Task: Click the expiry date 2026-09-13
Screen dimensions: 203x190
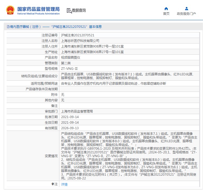Action: [70, 128]
